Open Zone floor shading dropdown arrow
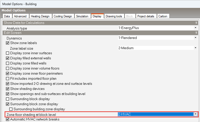The height and width of the screenshot is (122, 200). tap(195, 114)
